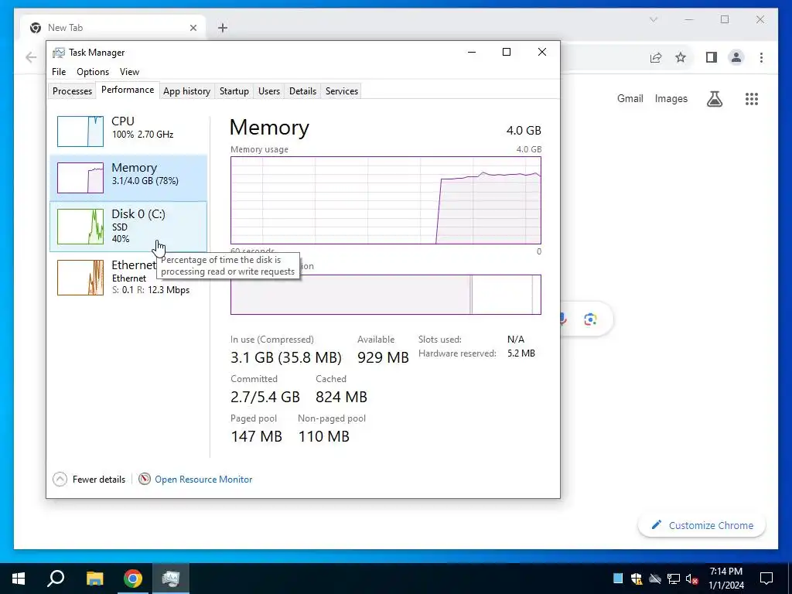Toggle Chrome's side panel icon

[x=712, y=57]
